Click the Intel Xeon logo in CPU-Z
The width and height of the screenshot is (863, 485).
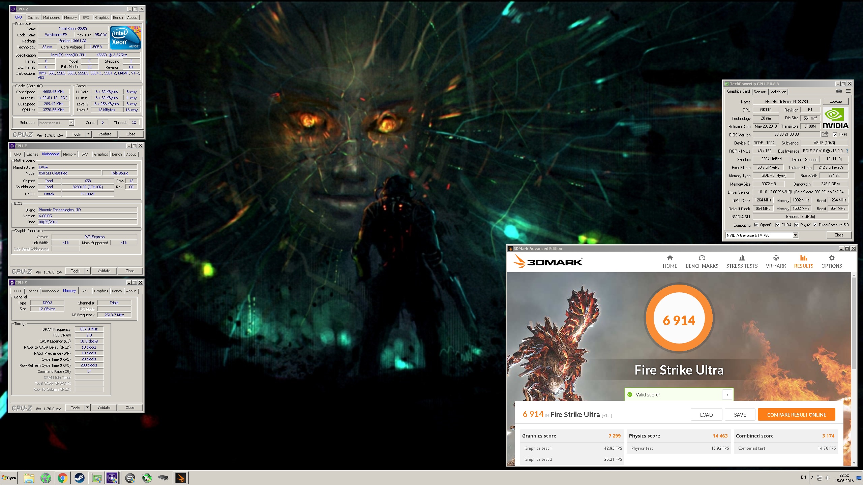pyautogui.click(x=126, y=38)
